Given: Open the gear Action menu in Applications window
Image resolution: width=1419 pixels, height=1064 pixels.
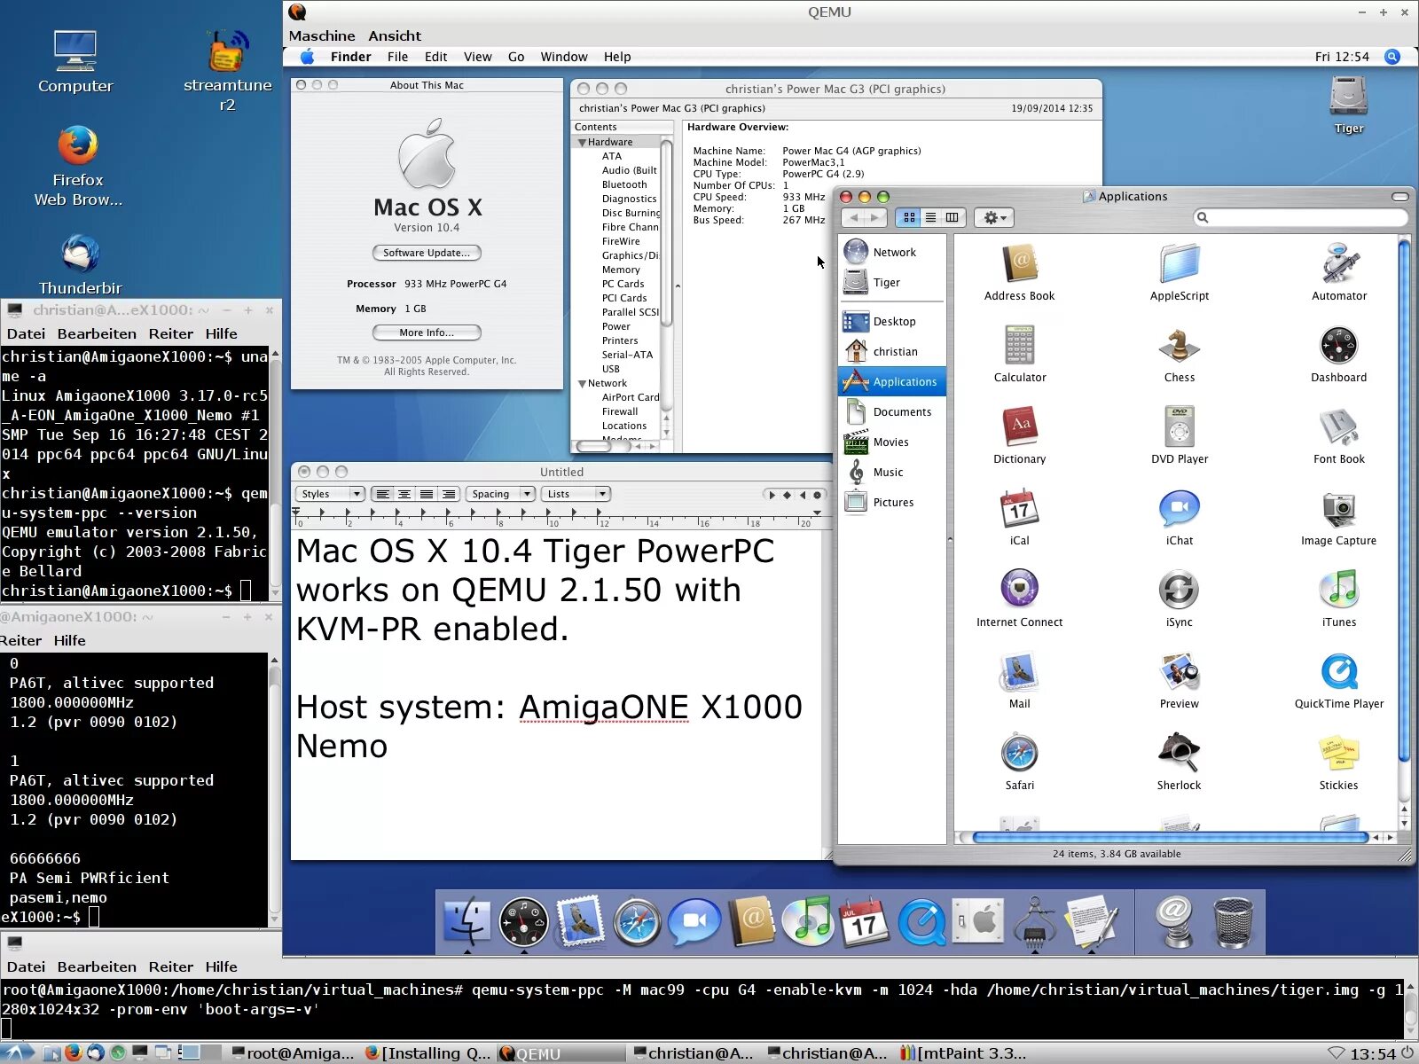Looking at the screenshot, I should click(994, 217).
